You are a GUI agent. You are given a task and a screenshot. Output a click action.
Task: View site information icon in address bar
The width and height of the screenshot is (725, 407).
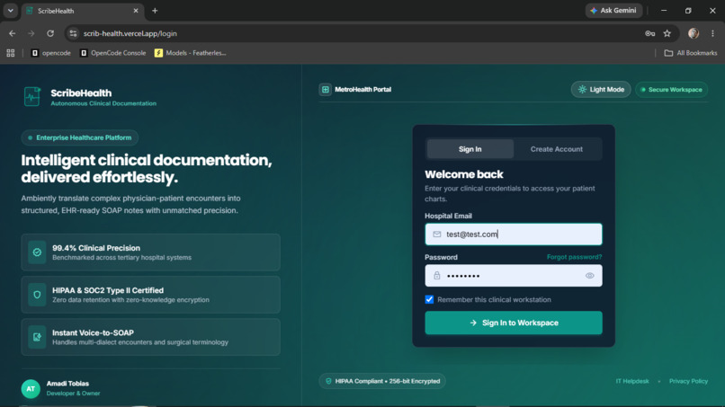click(73, 33)
